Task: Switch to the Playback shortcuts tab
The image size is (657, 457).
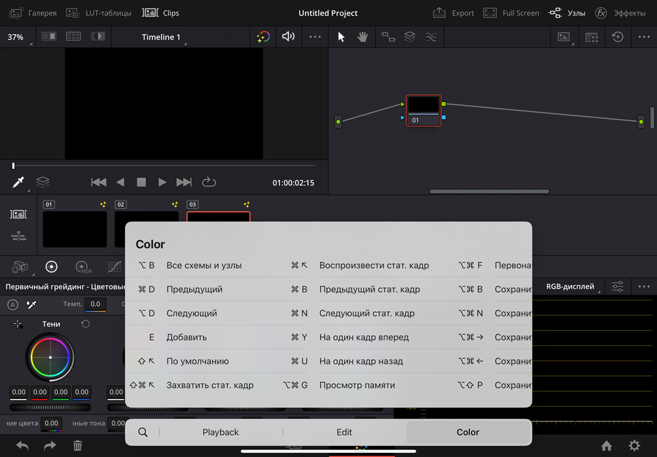Action: coord(221,432)
